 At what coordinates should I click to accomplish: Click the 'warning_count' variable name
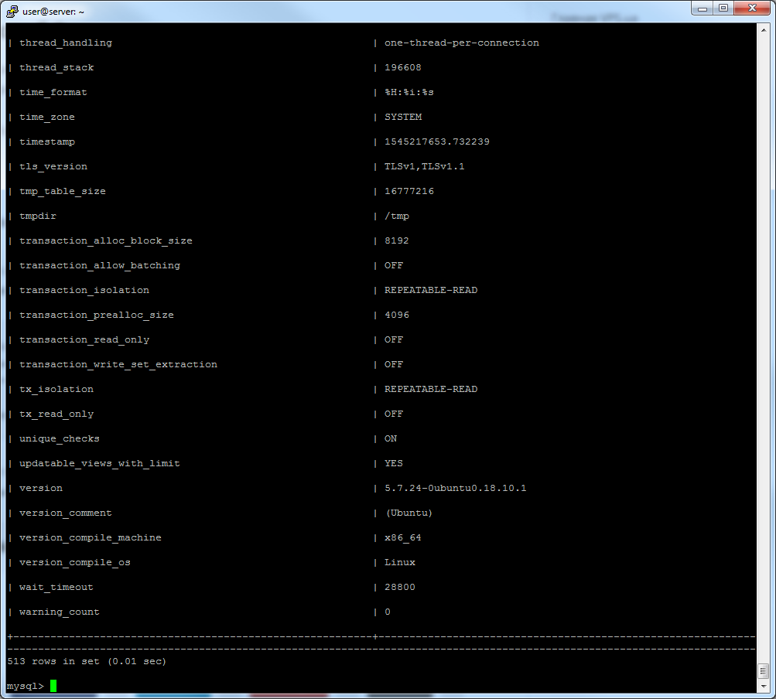point(60,612)
